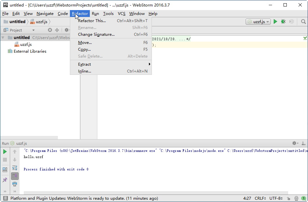Click the Platform and Plugin Updates status message

click(84, 198)
